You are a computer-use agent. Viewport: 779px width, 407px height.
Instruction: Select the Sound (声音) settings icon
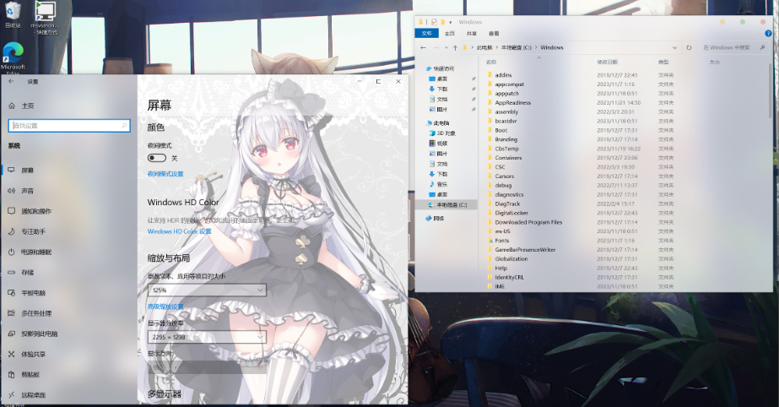pos(12,191)
